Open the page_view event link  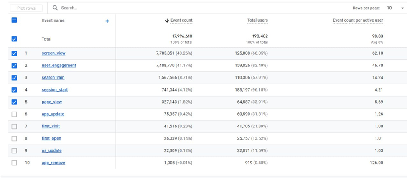(x=52, y=102)
